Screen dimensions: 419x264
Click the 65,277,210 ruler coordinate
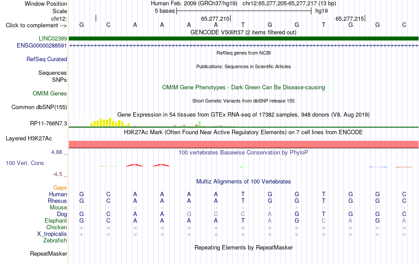point(215,18)
